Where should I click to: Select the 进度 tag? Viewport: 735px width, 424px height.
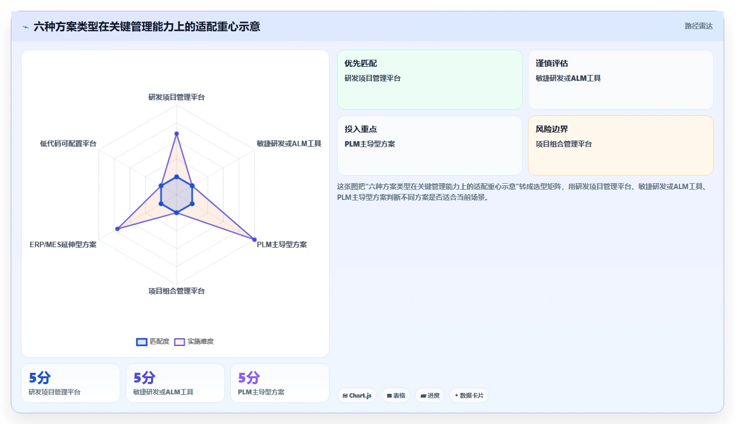pyautogui.click(x=430, y=395)
